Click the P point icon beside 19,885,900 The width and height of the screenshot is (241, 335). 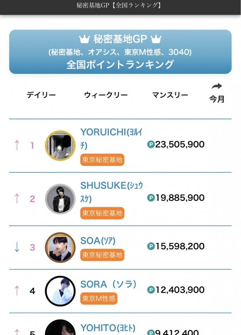151,198
